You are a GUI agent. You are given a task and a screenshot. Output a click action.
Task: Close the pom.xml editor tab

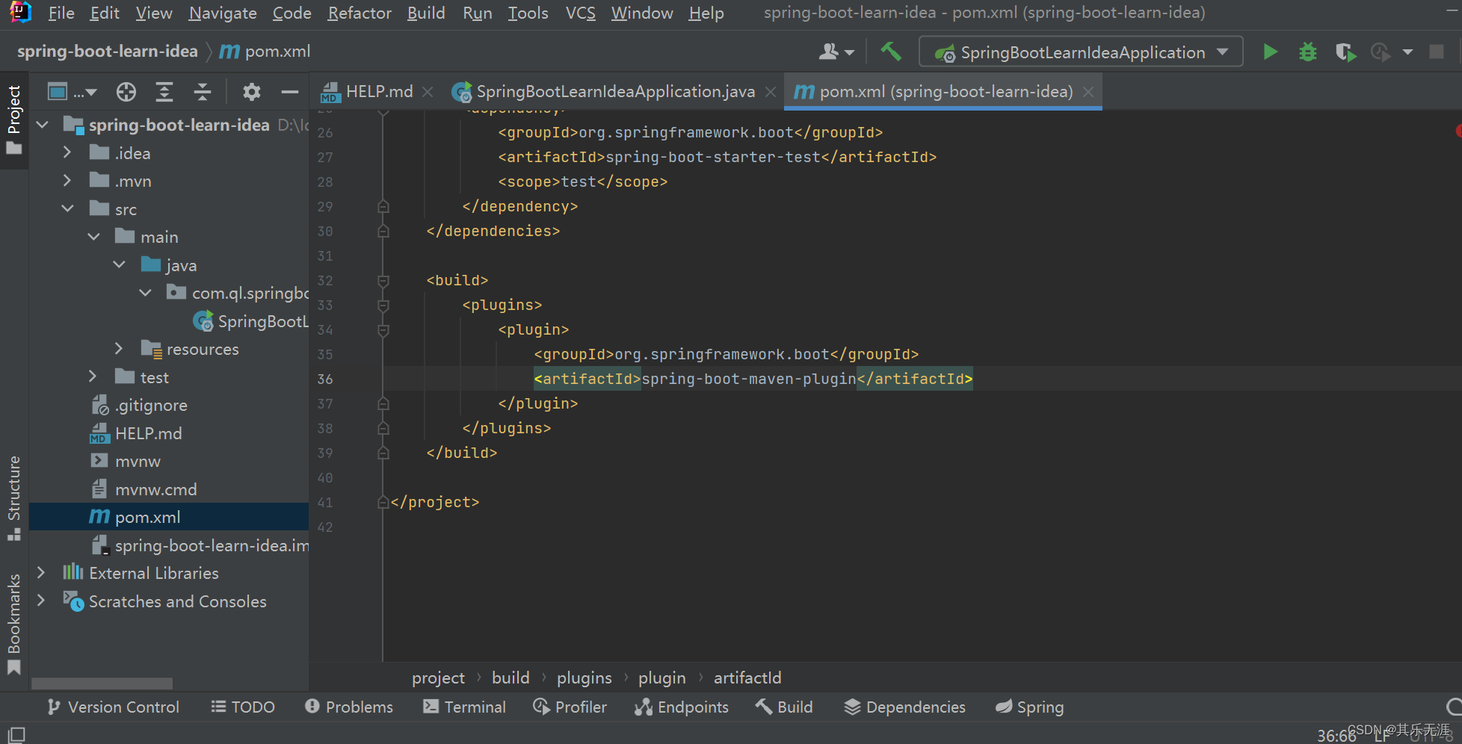(1088, 92)
